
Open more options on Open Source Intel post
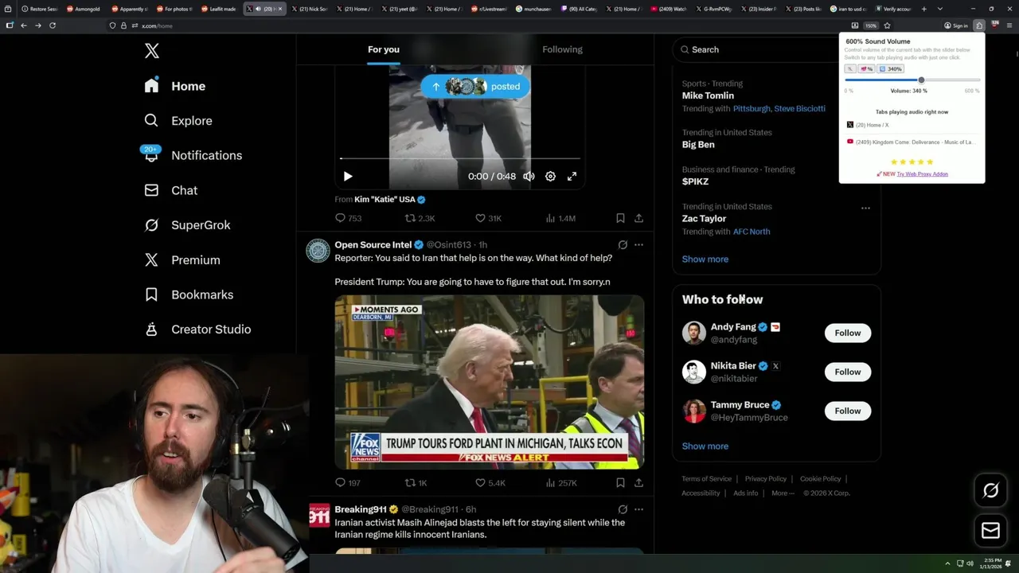coord(638,245)
